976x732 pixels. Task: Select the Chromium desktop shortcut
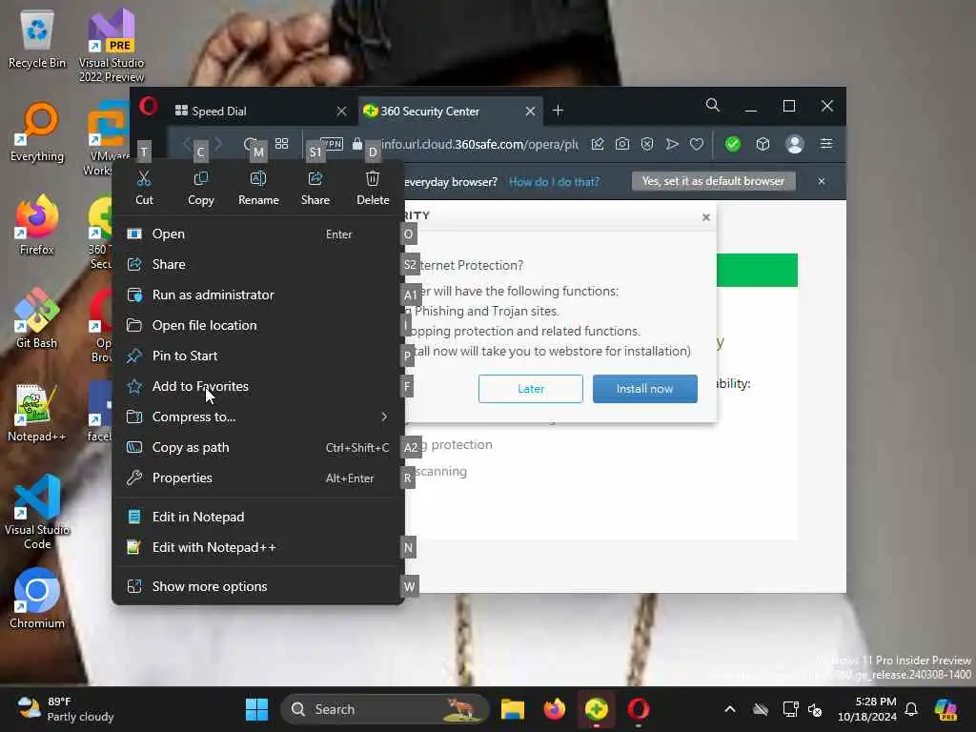37,599
